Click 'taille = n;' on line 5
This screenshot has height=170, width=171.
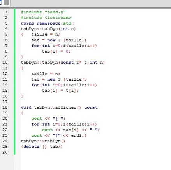(46, 34)
